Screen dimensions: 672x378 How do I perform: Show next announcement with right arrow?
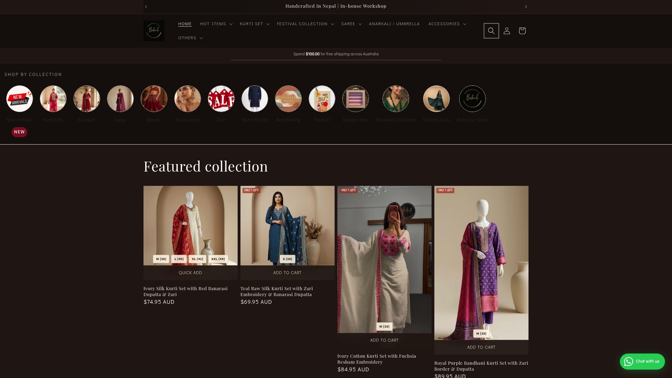pyautogui.click(x=526, y=6)
